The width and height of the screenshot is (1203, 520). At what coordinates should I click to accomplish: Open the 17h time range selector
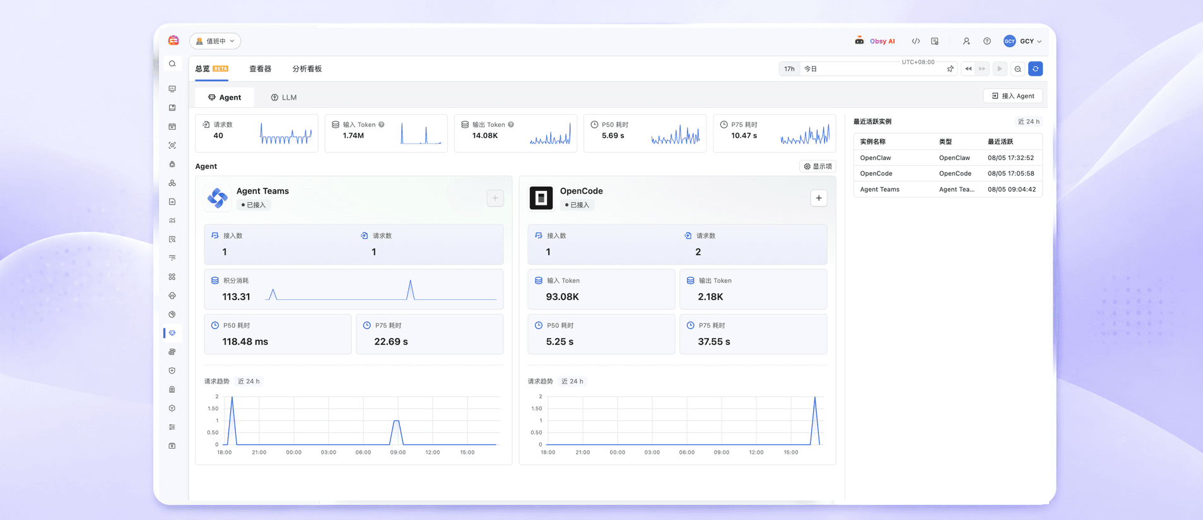[x=789, y=69]
